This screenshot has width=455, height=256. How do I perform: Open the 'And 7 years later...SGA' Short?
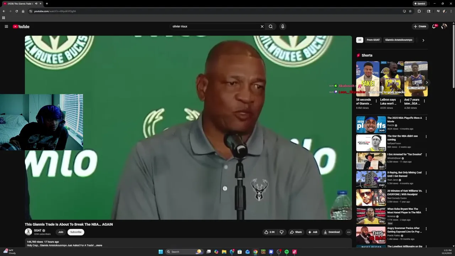tap(416, 79)
